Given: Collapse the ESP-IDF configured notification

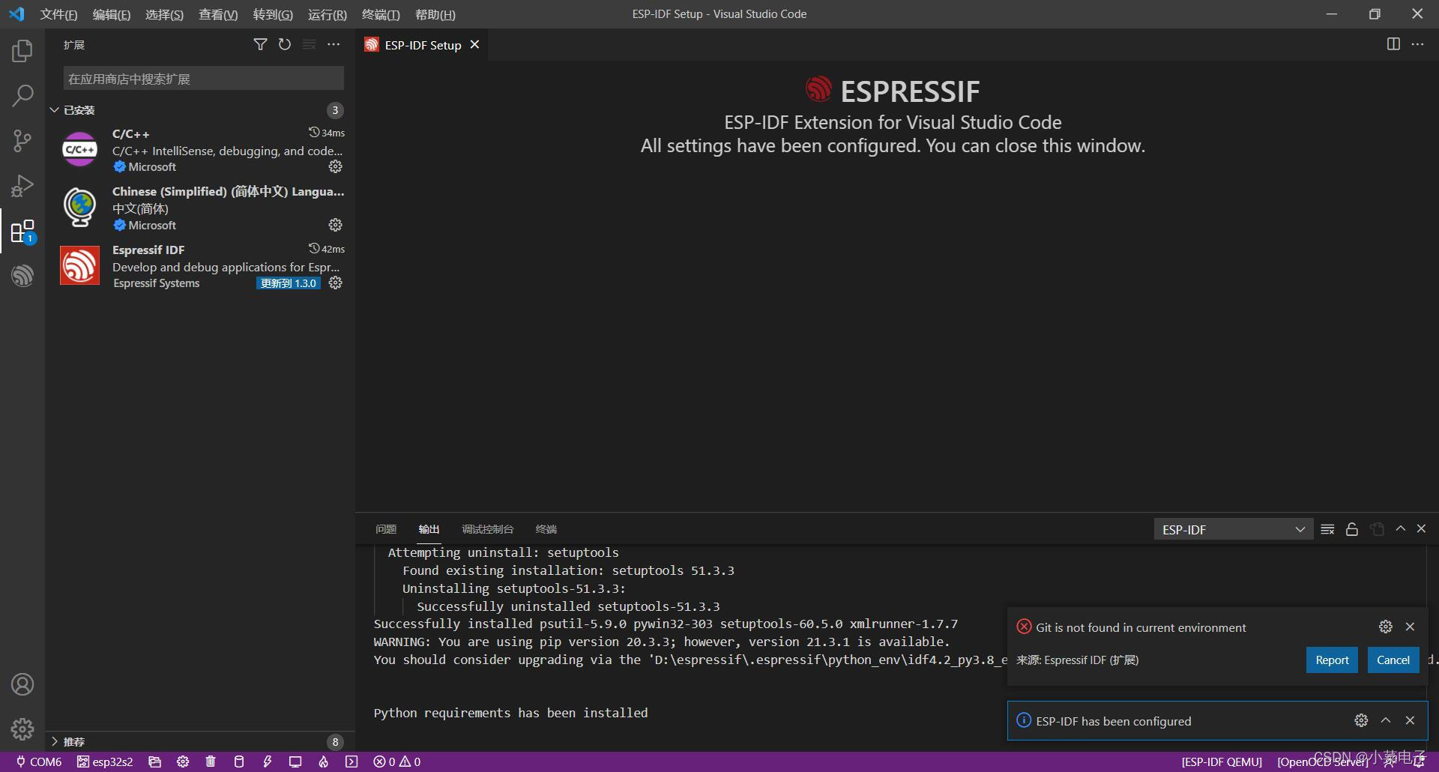Looking at the screenshot, I should click(x=1386, y=720).
